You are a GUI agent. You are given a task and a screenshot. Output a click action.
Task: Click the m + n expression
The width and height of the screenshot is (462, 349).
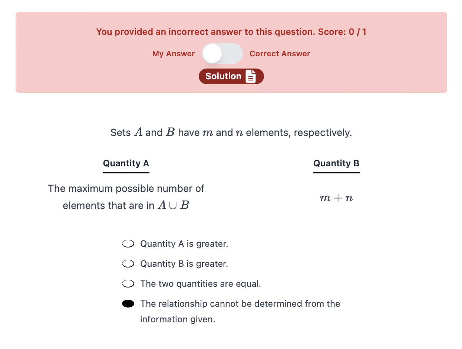click(x=336, y=198)
